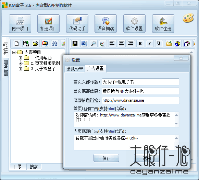Align text right in editor toolbar
This screenshot has height=180, width=199.
(x=130, y=44)
